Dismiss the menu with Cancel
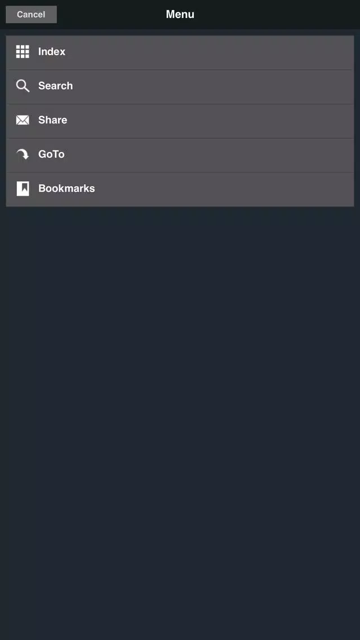 click(31, 14)
